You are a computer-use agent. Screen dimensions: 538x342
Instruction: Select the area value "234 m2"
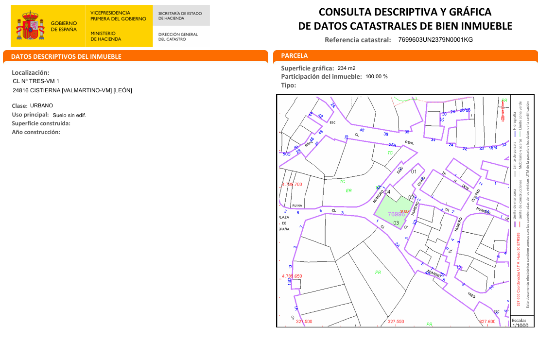[347, 68]
